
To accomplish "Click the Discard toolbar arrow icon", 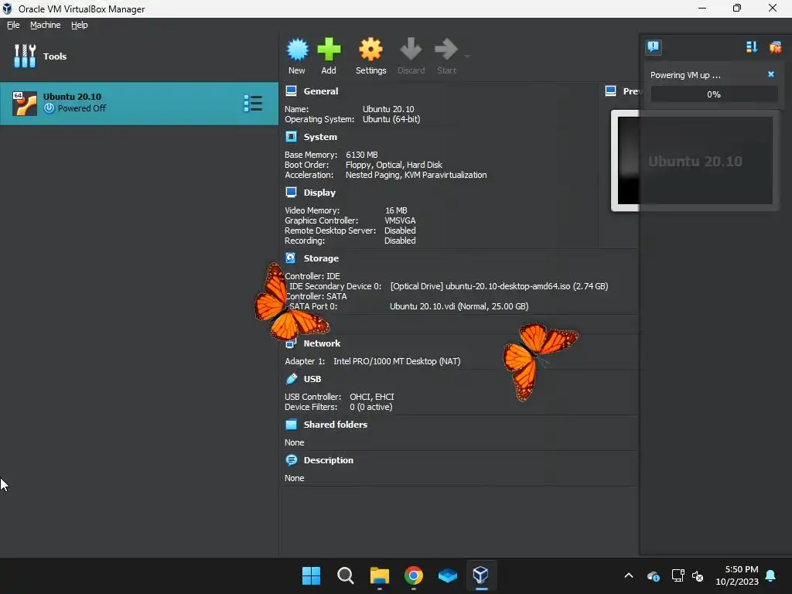I will click(x=411, y=49).
